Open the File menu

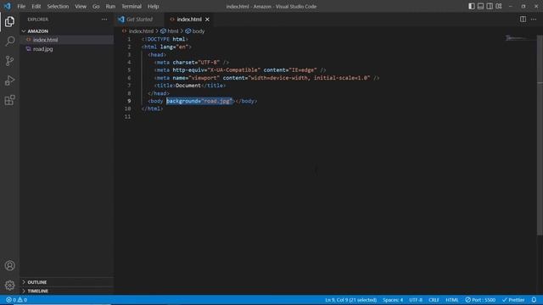pos(21,6)
